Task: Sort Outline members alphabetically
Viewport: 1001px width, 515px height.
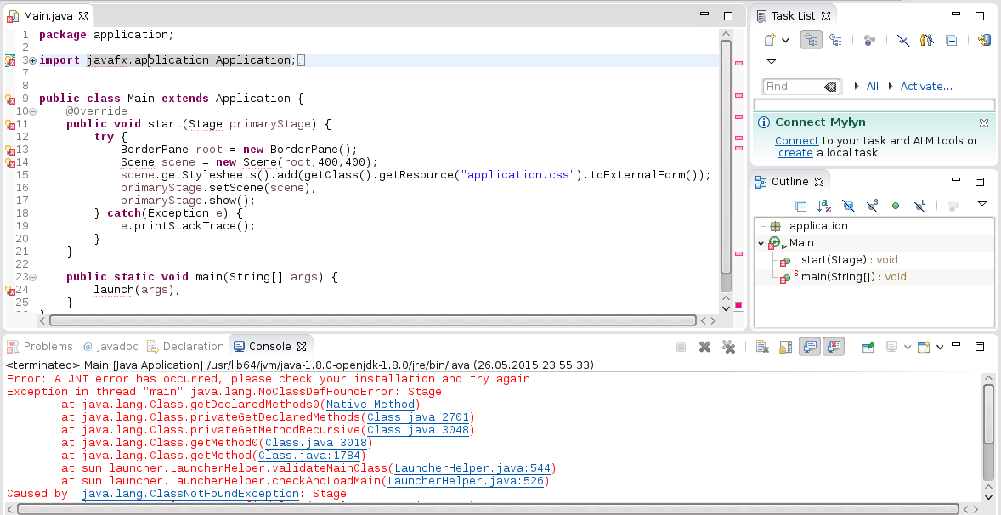Action: pos(824,205)
